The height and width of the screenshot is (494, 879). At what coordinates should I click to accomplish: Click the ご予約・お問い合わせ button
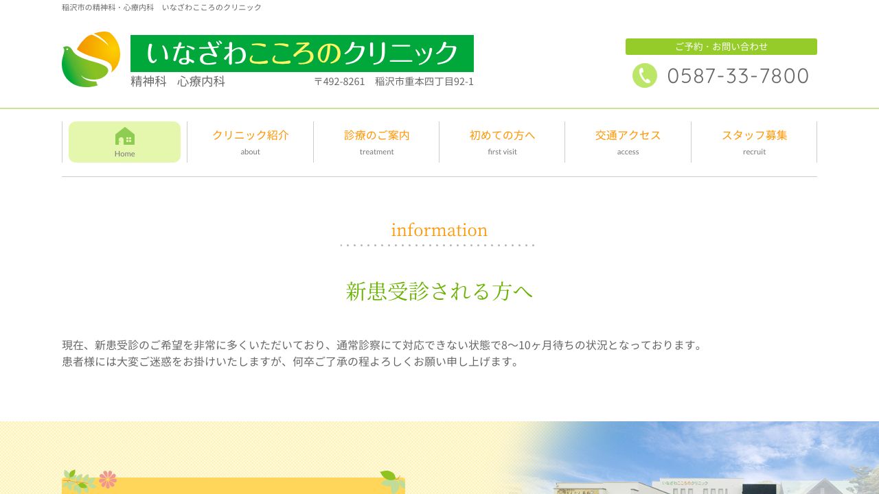pos(721,46)
